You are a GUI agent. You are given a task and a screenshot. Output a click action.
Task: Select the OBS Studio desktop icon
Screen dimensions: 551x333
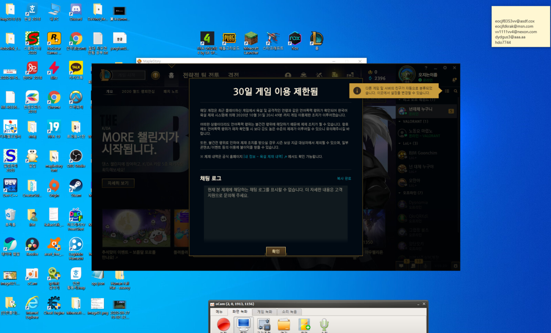[x=76, y=159]
